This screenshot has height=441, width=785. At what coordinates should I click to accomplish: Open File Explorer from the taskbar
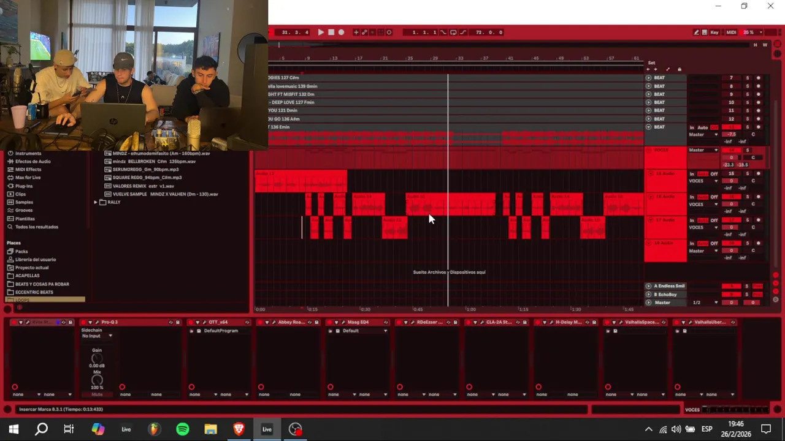[210, 429]
